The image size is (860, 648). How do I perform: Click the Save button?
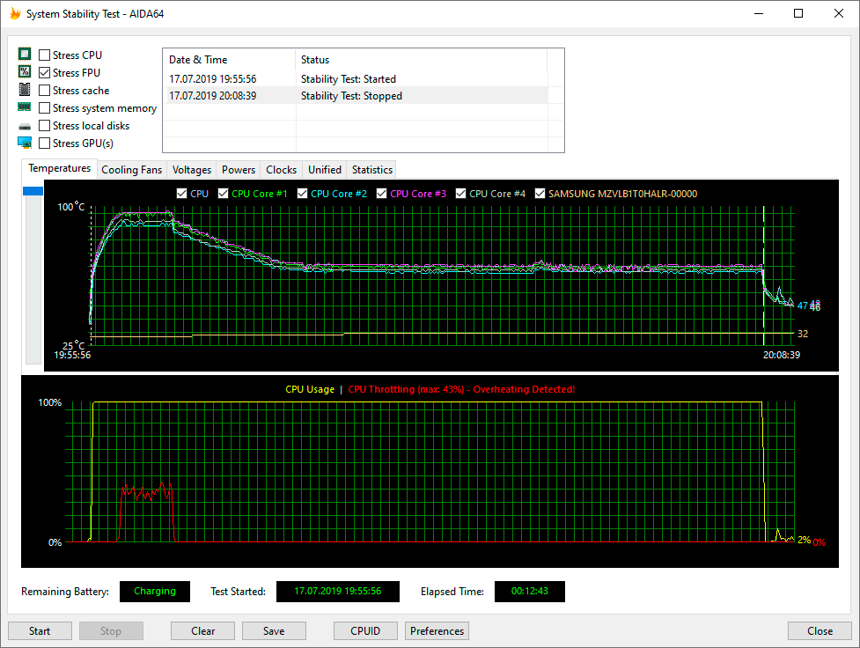[x=273, y=631]
